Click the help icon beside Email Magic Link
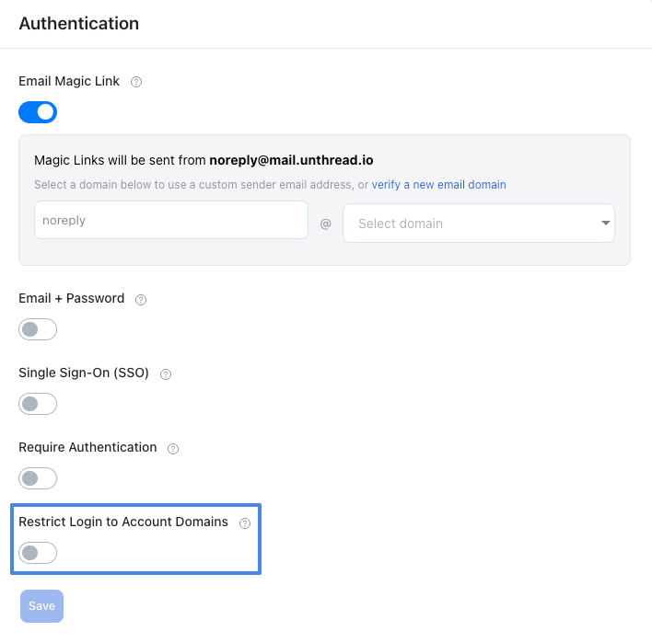 click(136, 82)
